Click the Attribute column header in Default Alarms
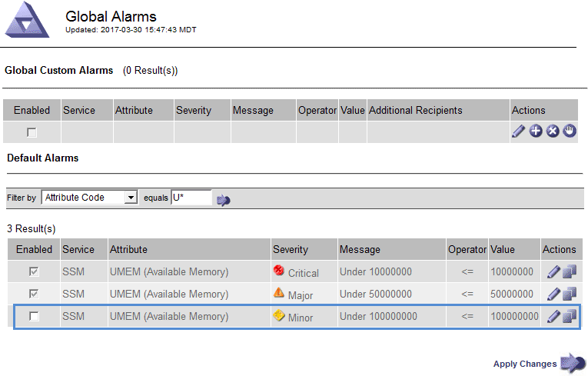 [x=128, y=249]
